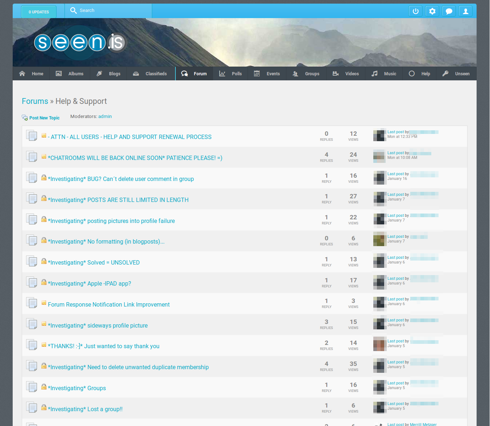
Task: Click the search magnifier icon
Action: pyautogui.click(x=74, y=10)
